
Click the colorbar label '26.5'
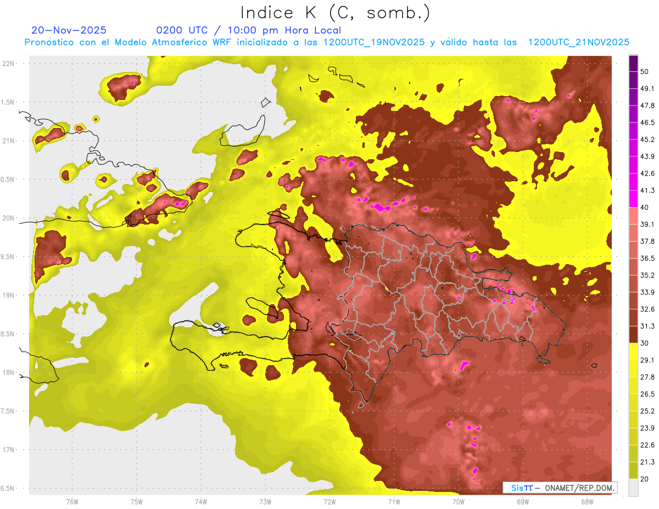[x=647, y=394]
